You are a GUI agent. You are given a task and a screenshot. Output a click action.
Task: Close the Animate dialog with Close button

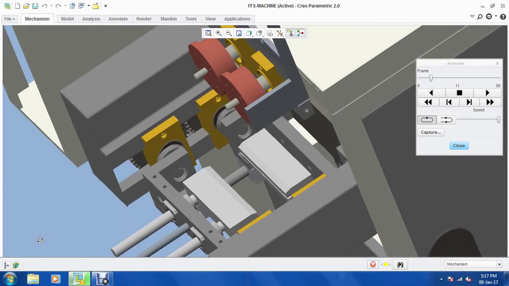458,145
